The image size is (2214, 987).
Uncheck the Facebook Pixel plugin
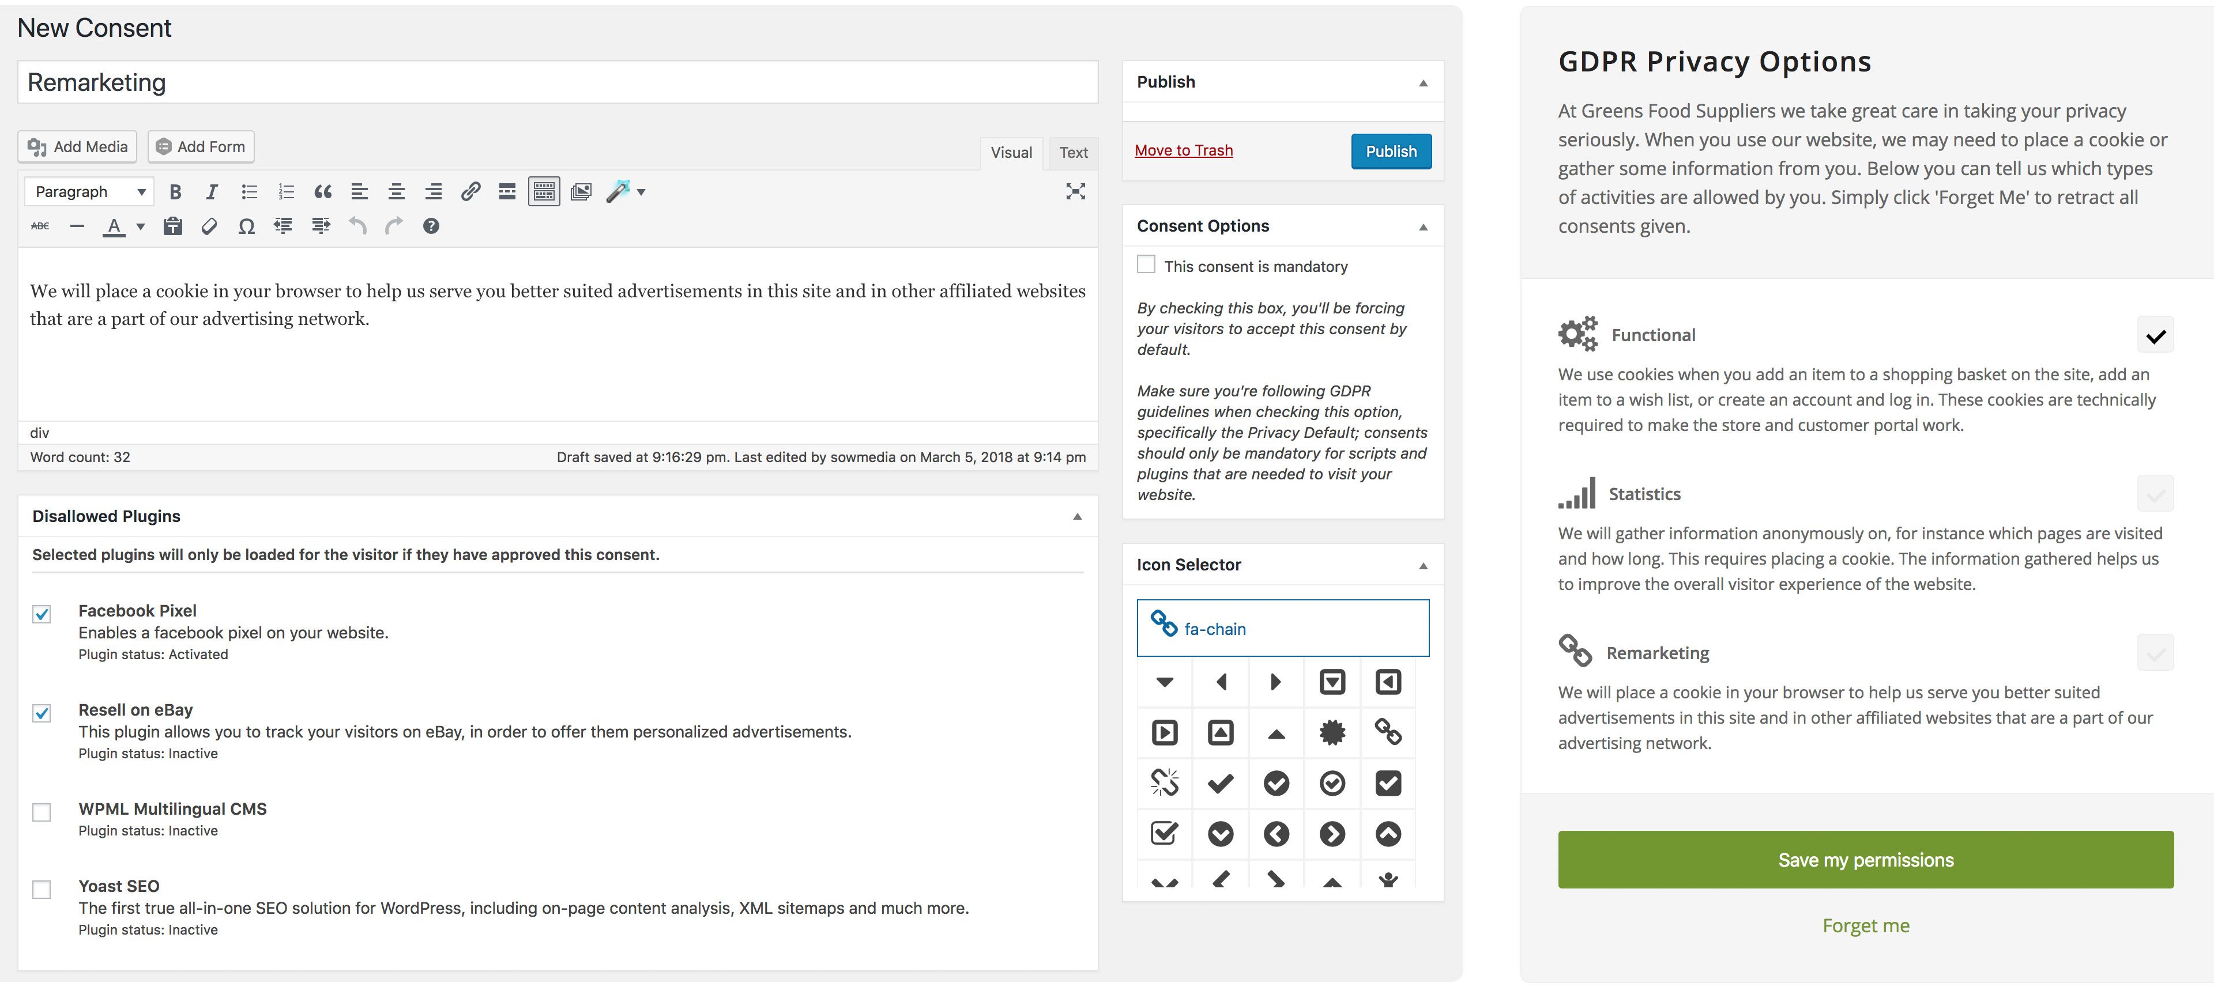[42, 613]
